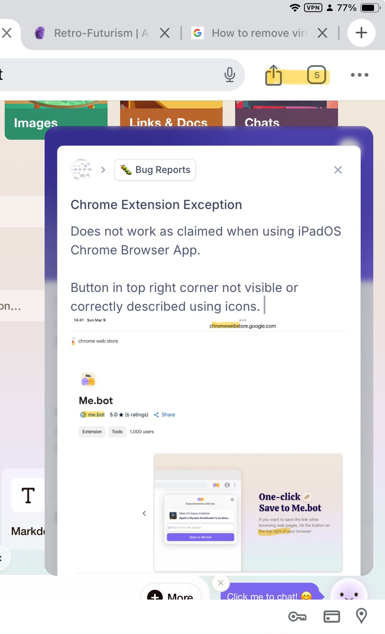Open the share sheet icon
Screen dimensions: 385x634
coord(273,75)
